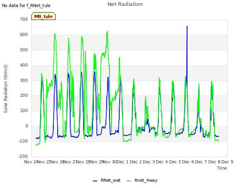Click the 200 y-axis tick label
The height and width of the screenshot is (188, 251).
pyautogui.click(x=24, y=96)
